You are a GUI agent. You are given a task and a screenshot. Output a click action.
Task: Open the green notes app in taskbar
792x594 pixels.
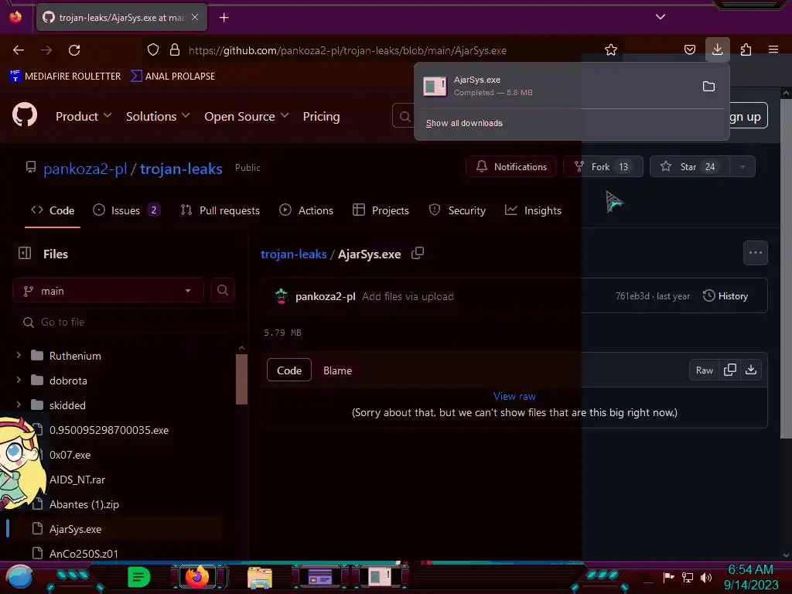pos(138,577)
